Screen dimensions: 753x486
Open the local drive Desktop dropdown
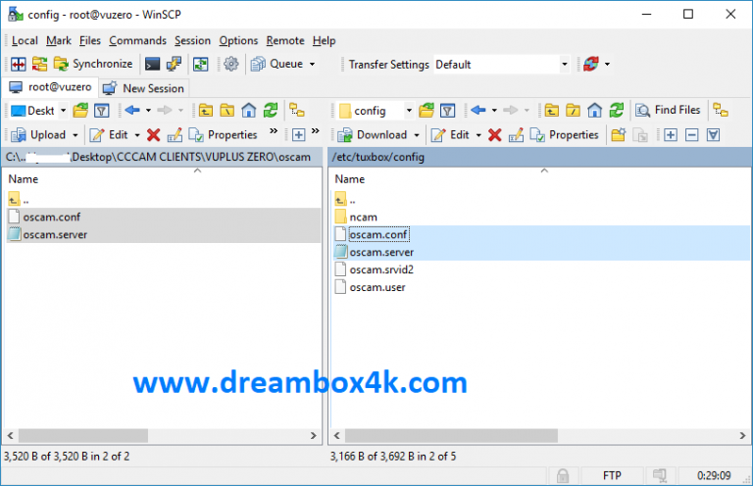click(x=38, y=111)
